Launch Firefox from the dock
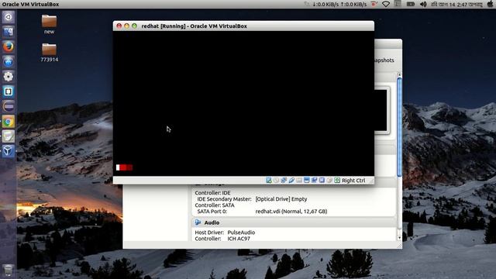 (9, 46)
